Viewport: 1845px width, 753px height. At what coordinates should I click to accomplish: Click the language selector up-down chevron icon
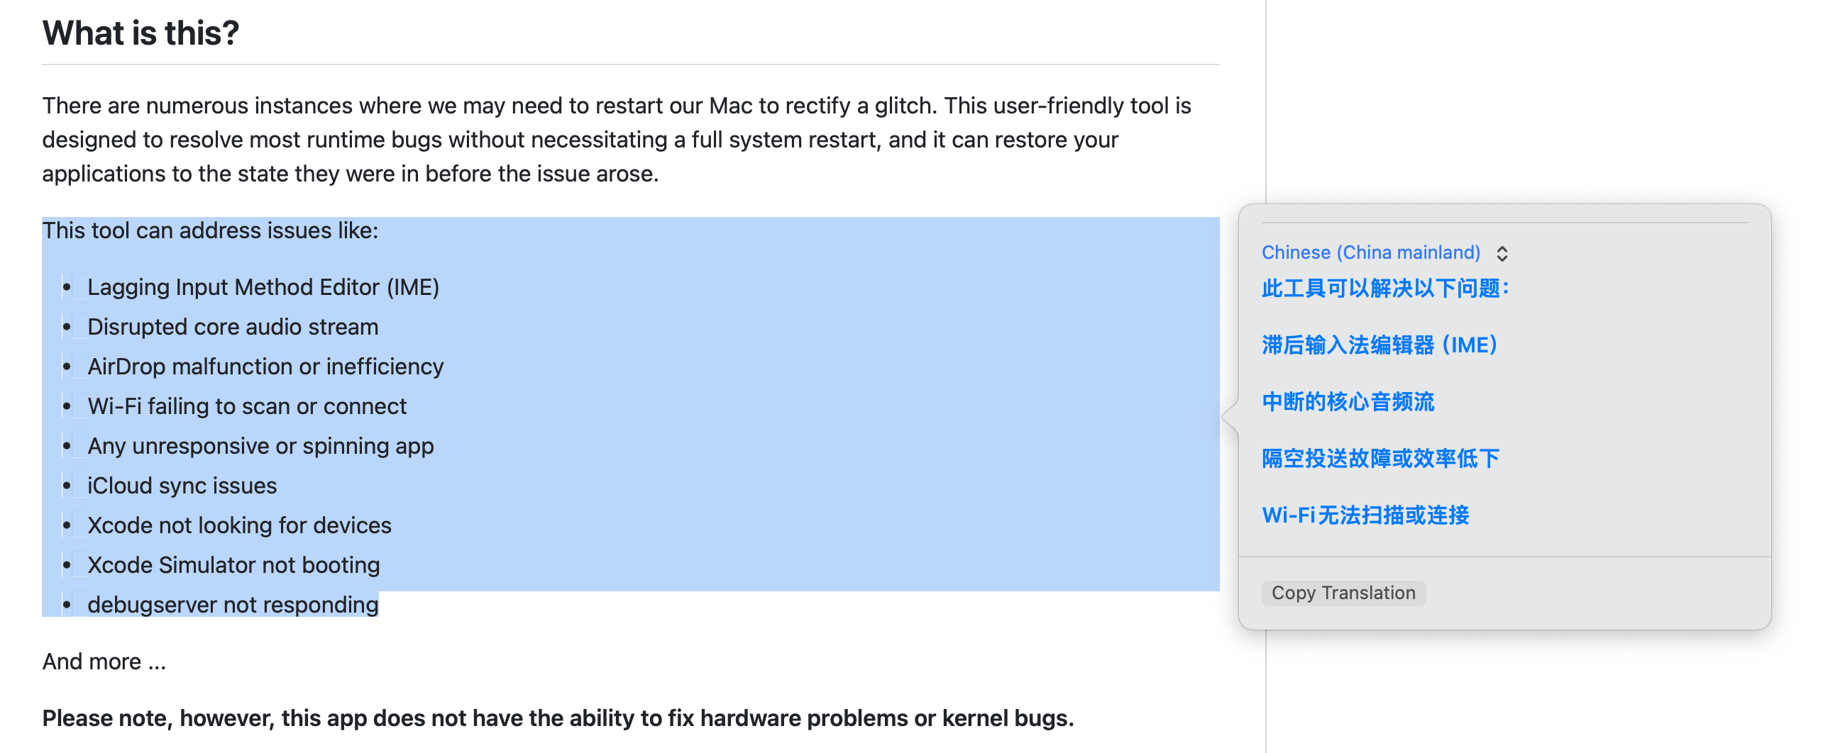point(1502,253)
